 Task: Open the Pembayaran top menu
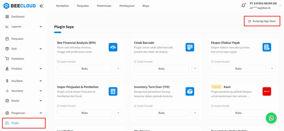click(x=127, y=6)
